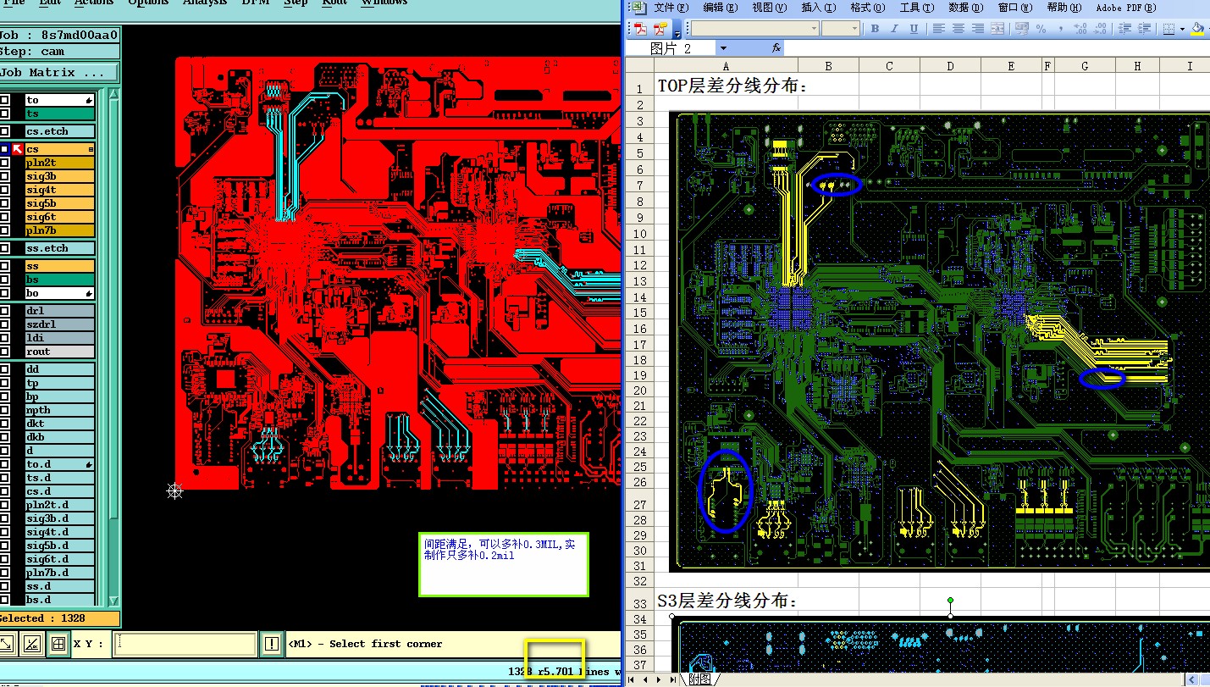Viewport: 1210px width, 687px height.
Task: Open the 编辑(E) menu in Excel
Action: pyautogui.click(x=721, y=8)
